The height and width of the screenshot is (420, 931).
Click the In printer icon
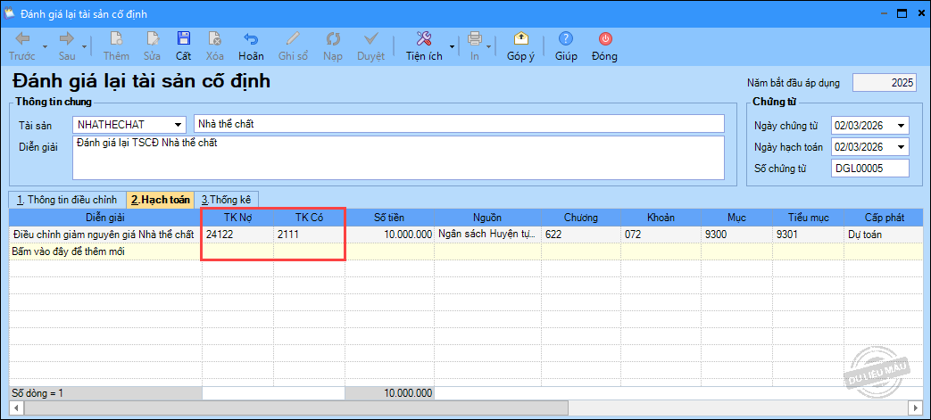coord(475,39)
